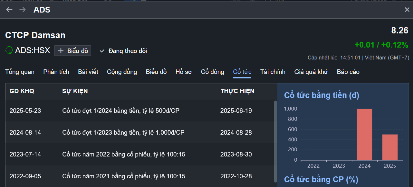Switch to the Cộng đồng tab
This screenshot has width=413, height=187.
point(122,72)
